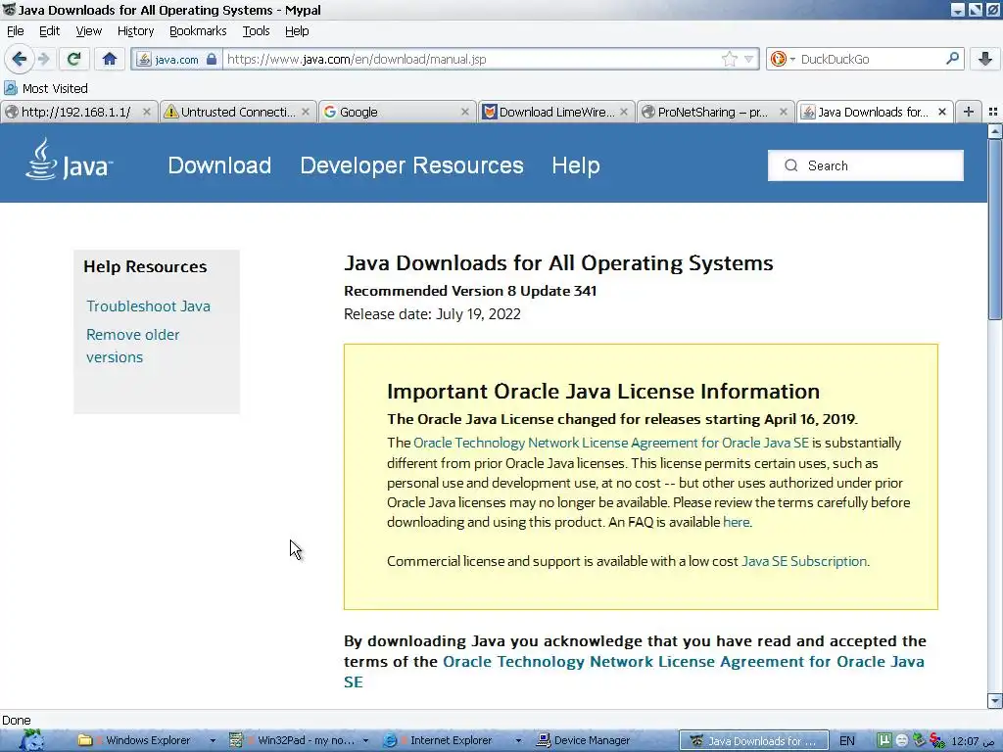Screen dimensions: 1003x752
Task: Open the tab groups grid icon
Action: point(993,112)
